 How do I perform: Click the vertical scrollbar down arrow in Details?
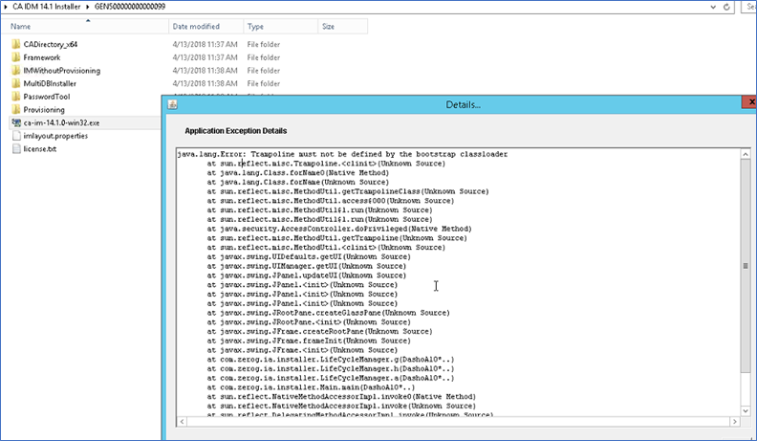746,411
